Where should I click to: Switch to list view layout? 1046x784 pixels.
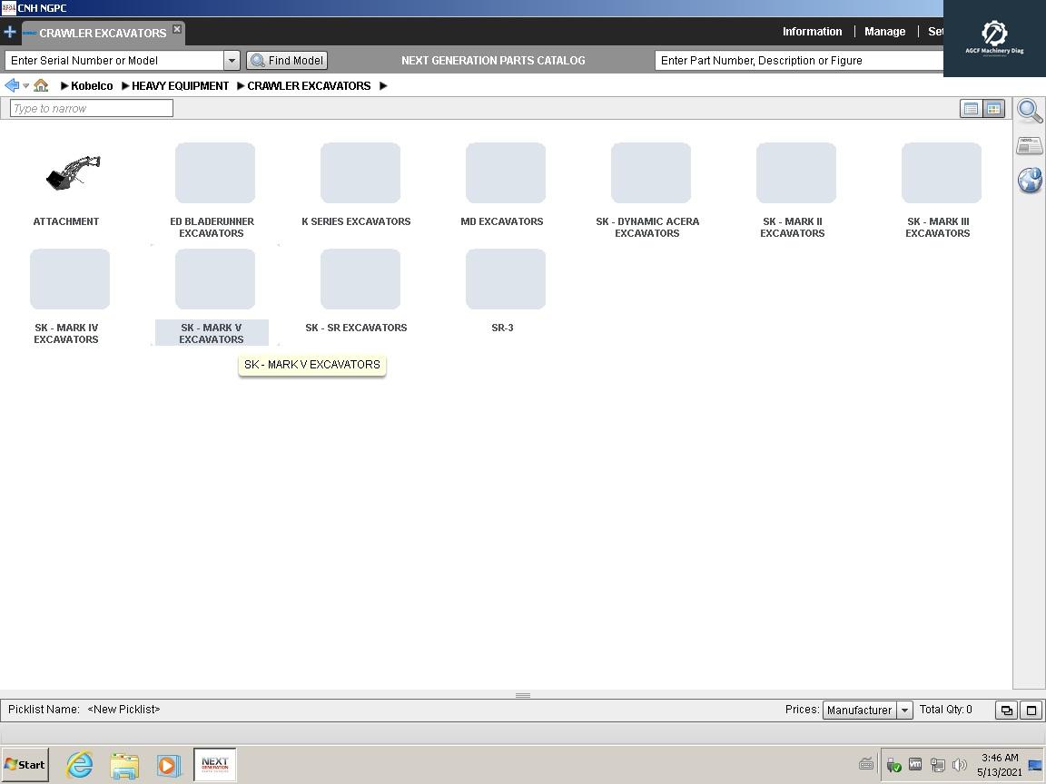tap(971, 108)
